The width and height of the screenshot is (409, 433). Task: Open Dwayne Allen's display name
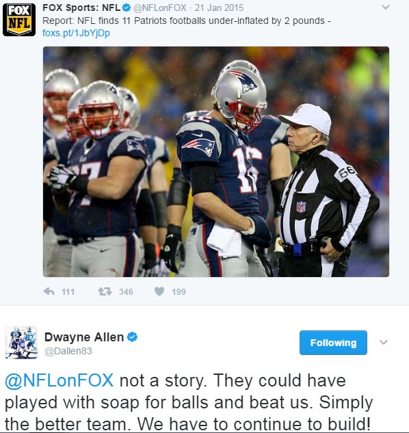coord(84,337)
